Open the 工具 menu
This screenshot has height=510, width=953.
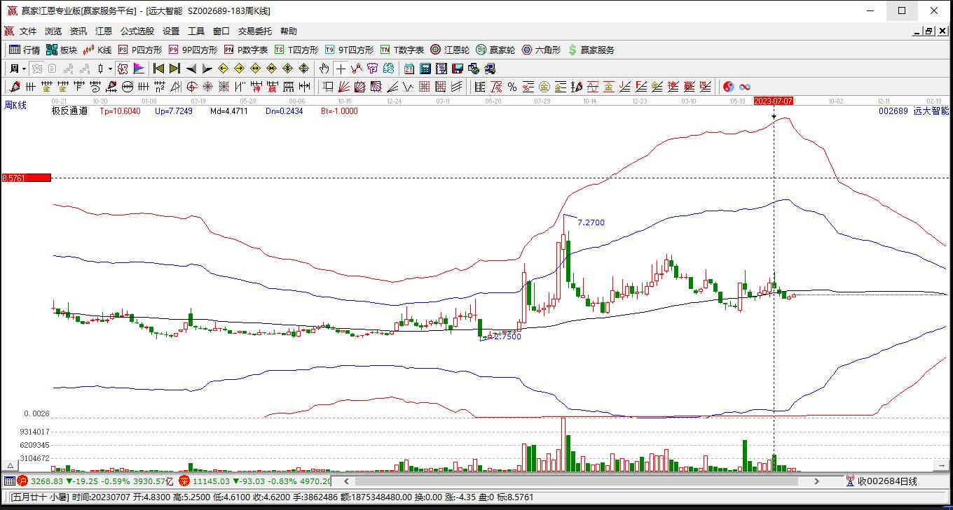pos(196,31)
